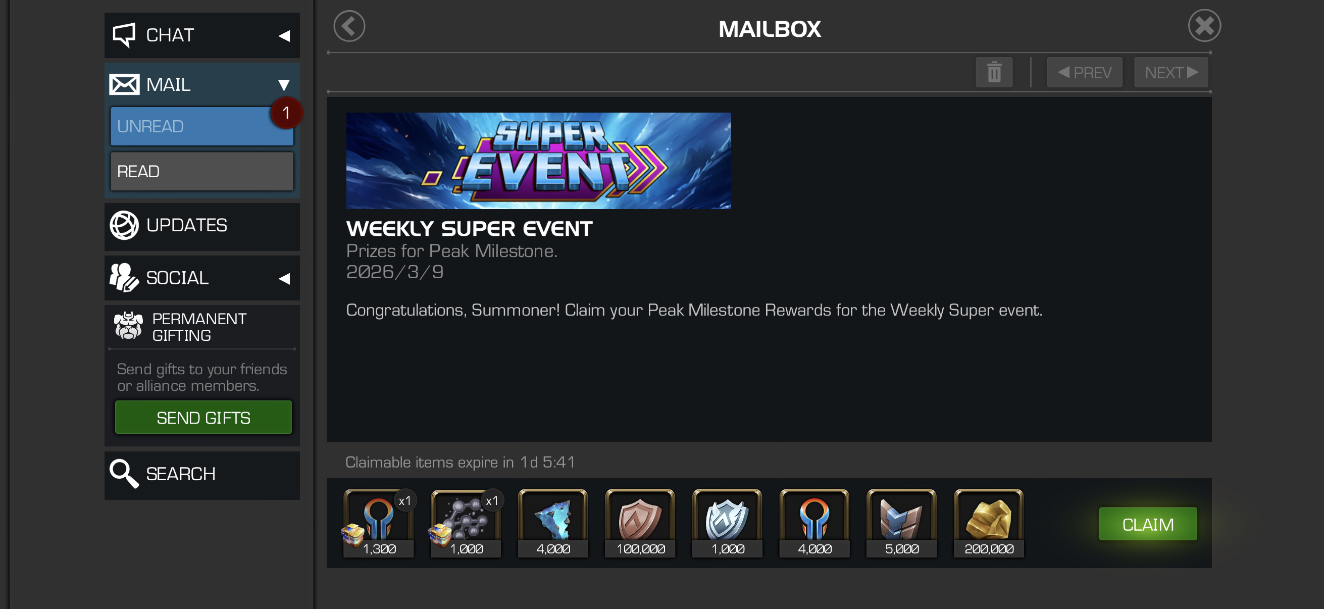
Task: Go to the next mail message
Action: (1171, 72)
